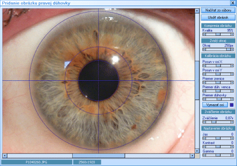Decrease Gamma with the left arrow
Screen dimensions: 237x166
(x=204, y=155)
